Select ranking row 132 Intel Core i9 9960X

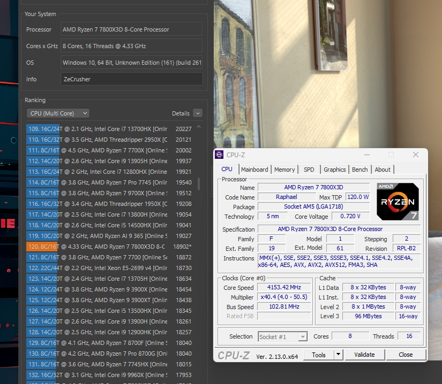pos(109,375)
